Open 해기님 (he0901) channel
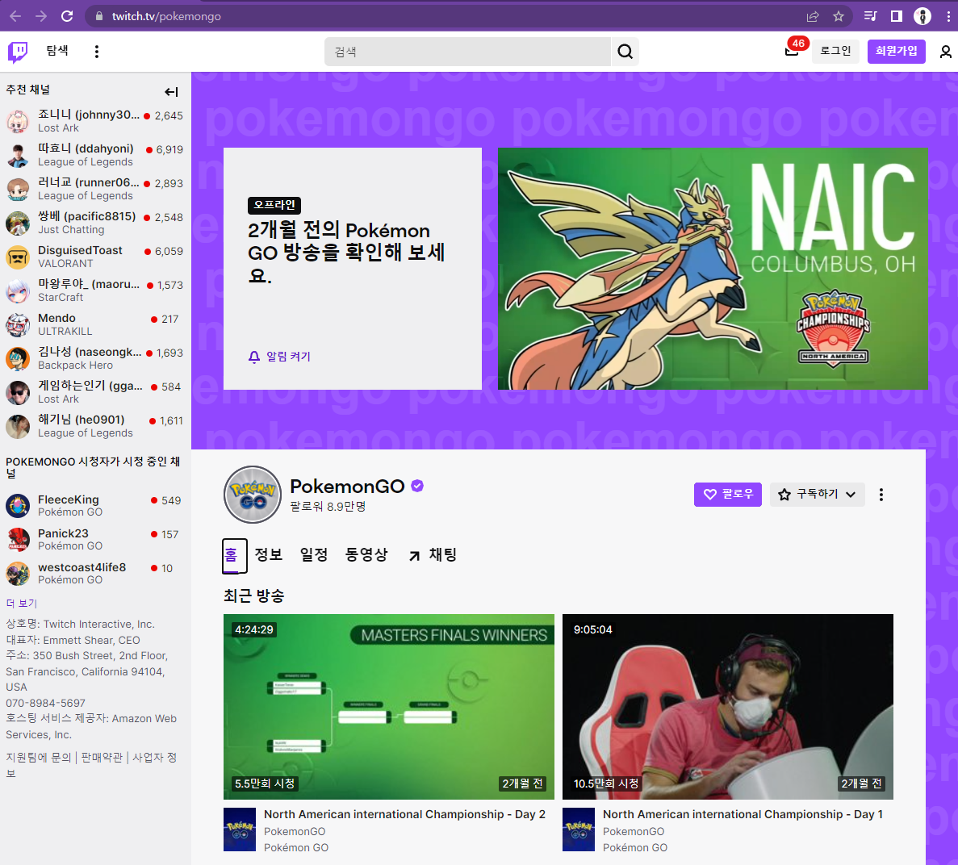The image size is (958, 865). [94, 426]
